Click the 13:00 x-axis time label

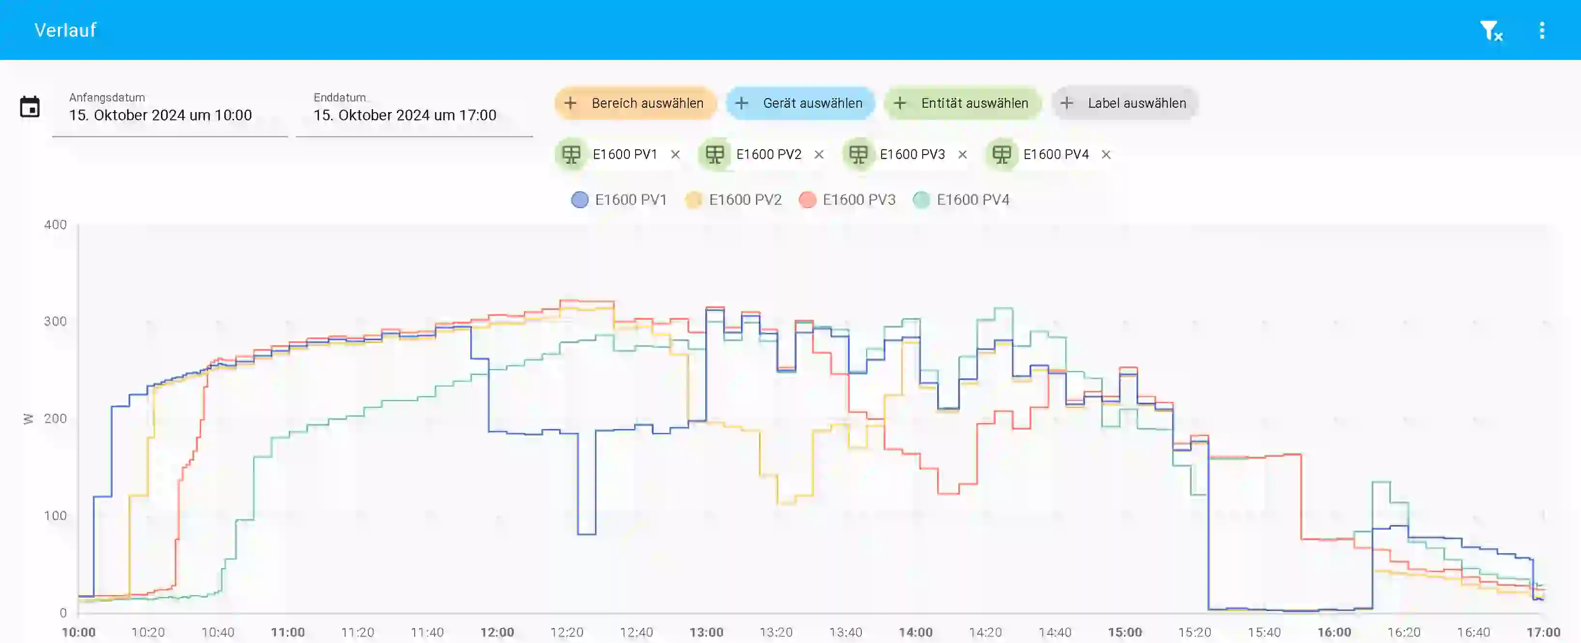(707, 632)
